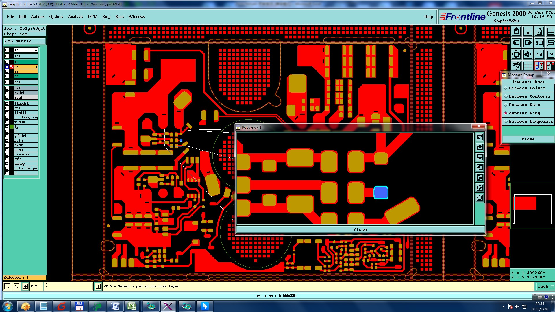Image resolution: width=555 pixels, height=312 pixels.
Task: Toggle display checkbox for layer ss
Action: [7, 71]
